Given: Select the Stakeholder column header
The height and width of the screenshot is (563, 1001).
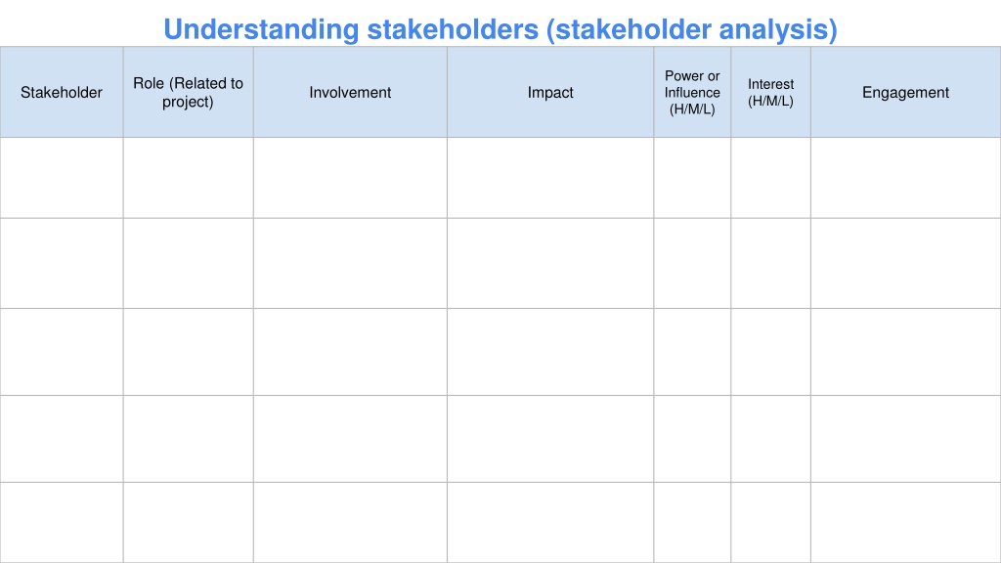Looking at the screenshot, I should (x=62, y=92).
